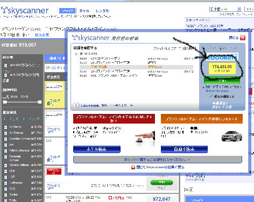Screen dimensions: 254x202
Task: Click the orange Frankfurt rental car banner
Action: tap(202, 119)
